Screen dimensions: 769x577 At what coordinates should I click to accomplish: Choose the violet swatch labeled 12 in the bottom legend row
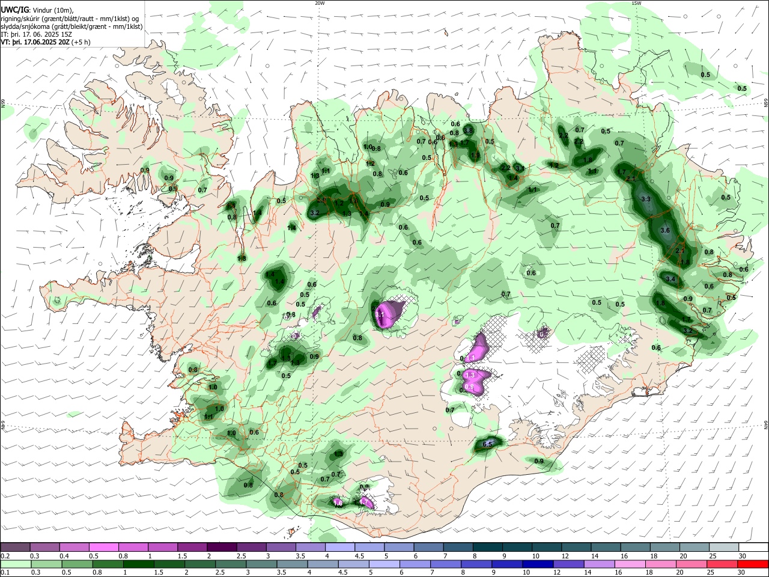(x=568, y=564)
